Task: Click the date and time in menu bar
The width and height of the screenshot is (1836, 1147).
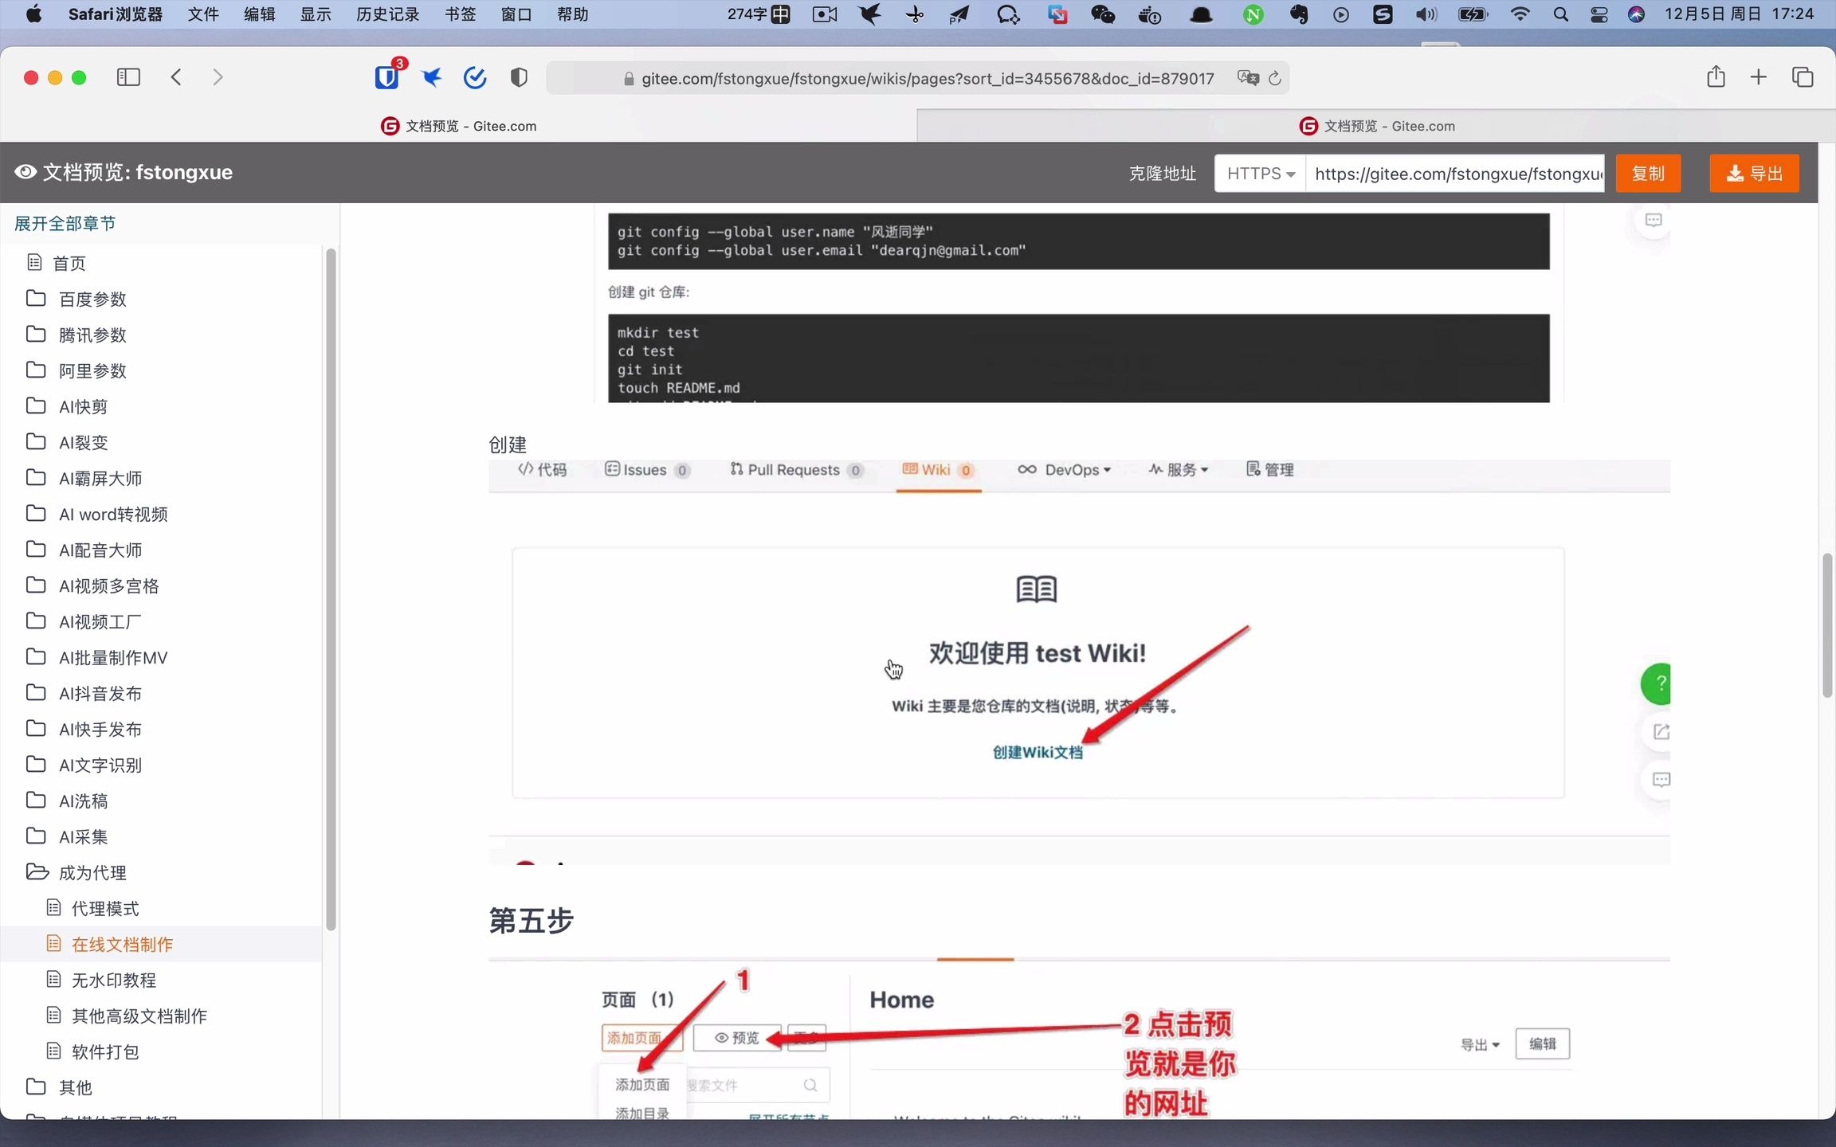Action: tap(1739, 14)
